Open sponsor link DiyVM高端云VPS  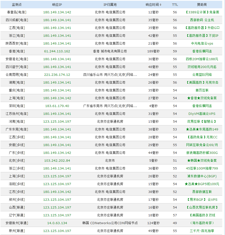click(x=202, y=114)
